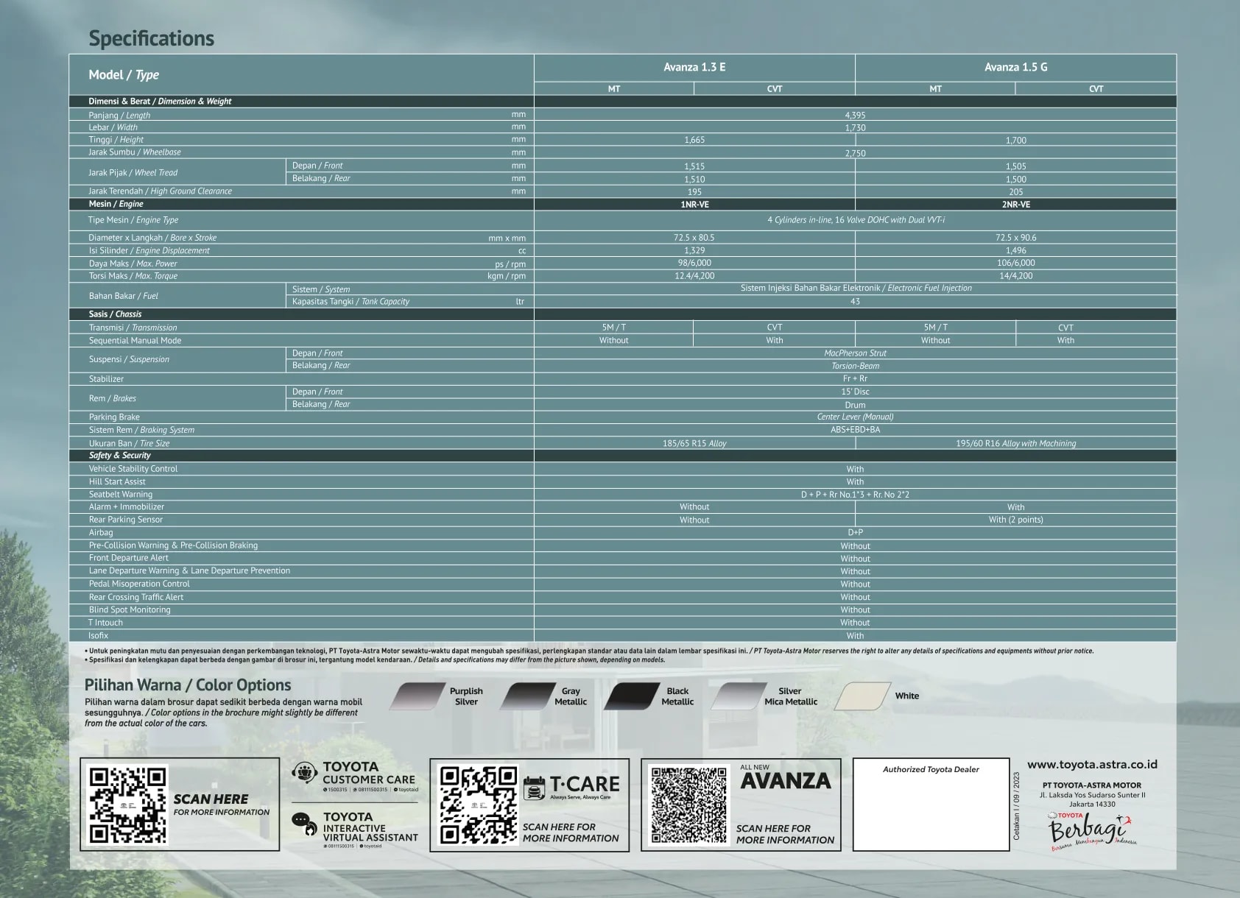
Task: Click the Airbag D+P value
Action: (x=855, y=532)
